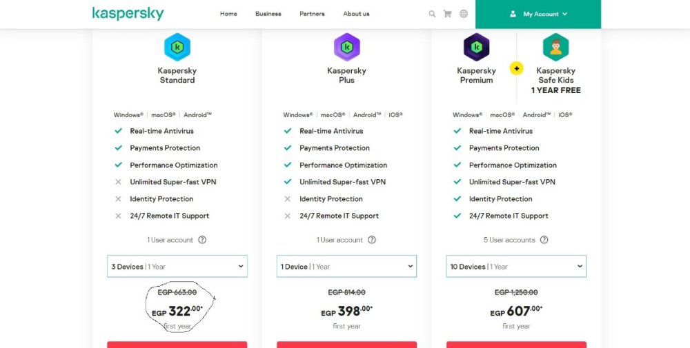690x348 pixels.
Task: Open the shopping cart icon
Action: click(x=448, y=14)
